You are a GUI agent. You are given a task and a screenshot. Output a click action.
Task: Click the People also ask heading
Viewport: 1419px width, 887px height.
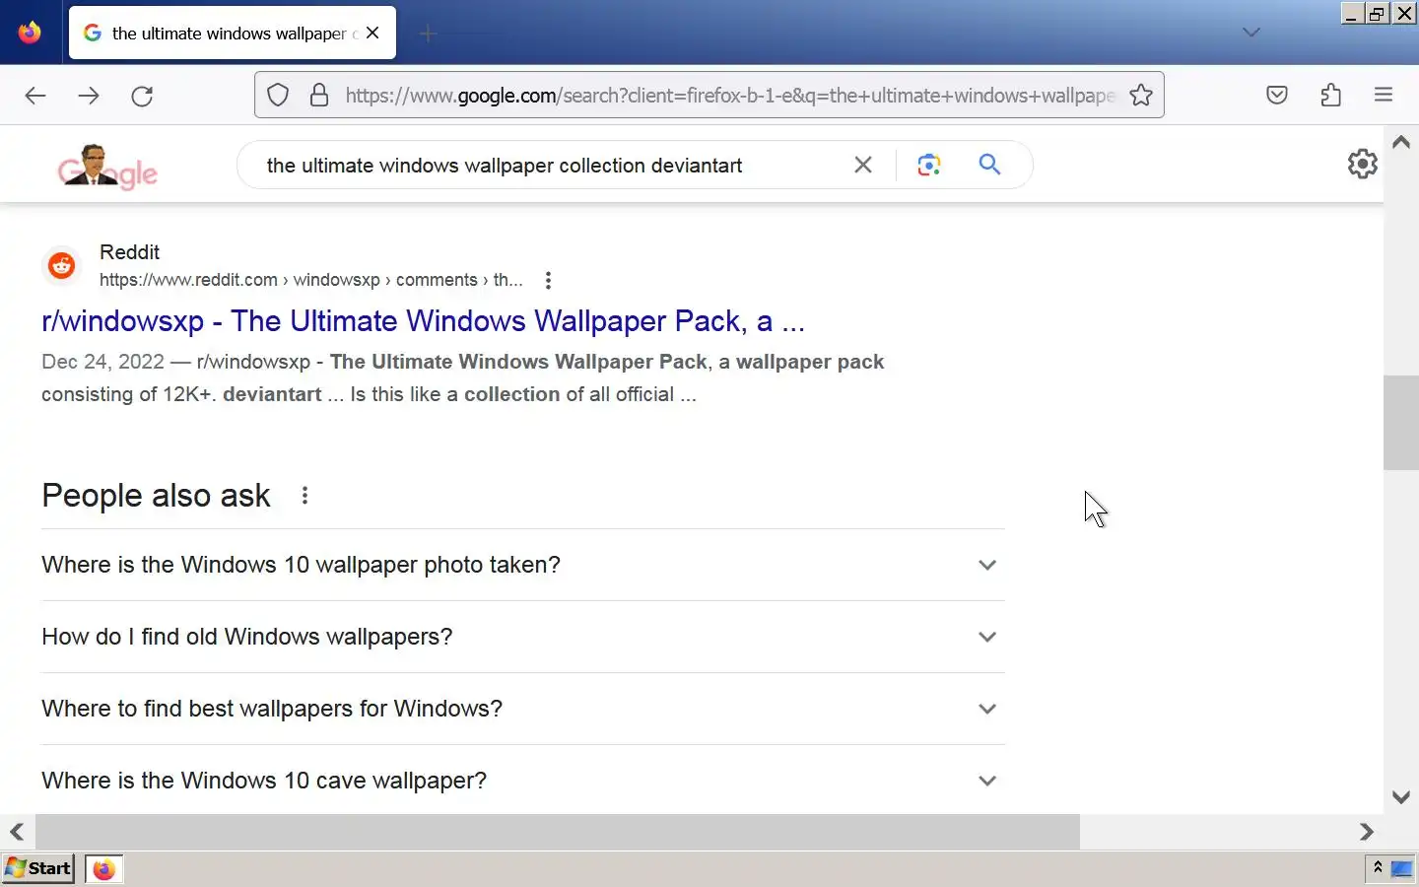pyautogui.click(x=156, y=496)
